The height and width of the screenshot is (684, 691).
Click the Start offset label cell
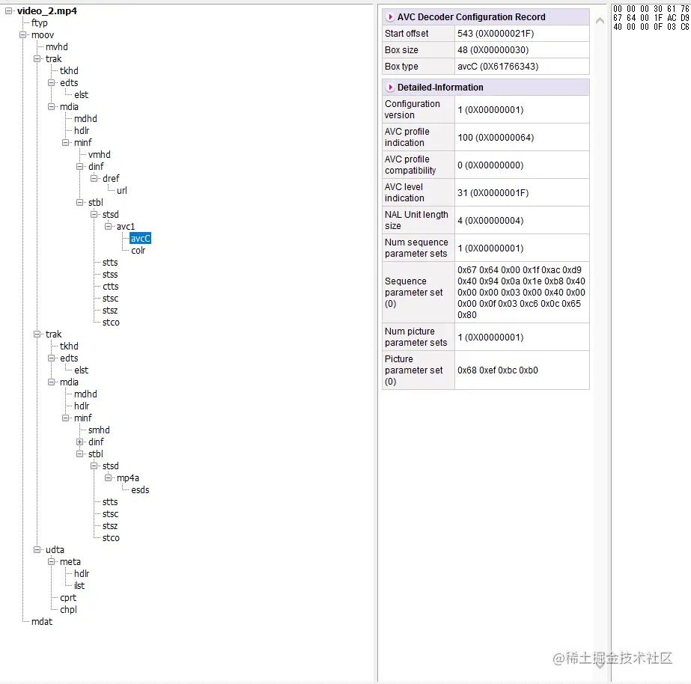418,34
